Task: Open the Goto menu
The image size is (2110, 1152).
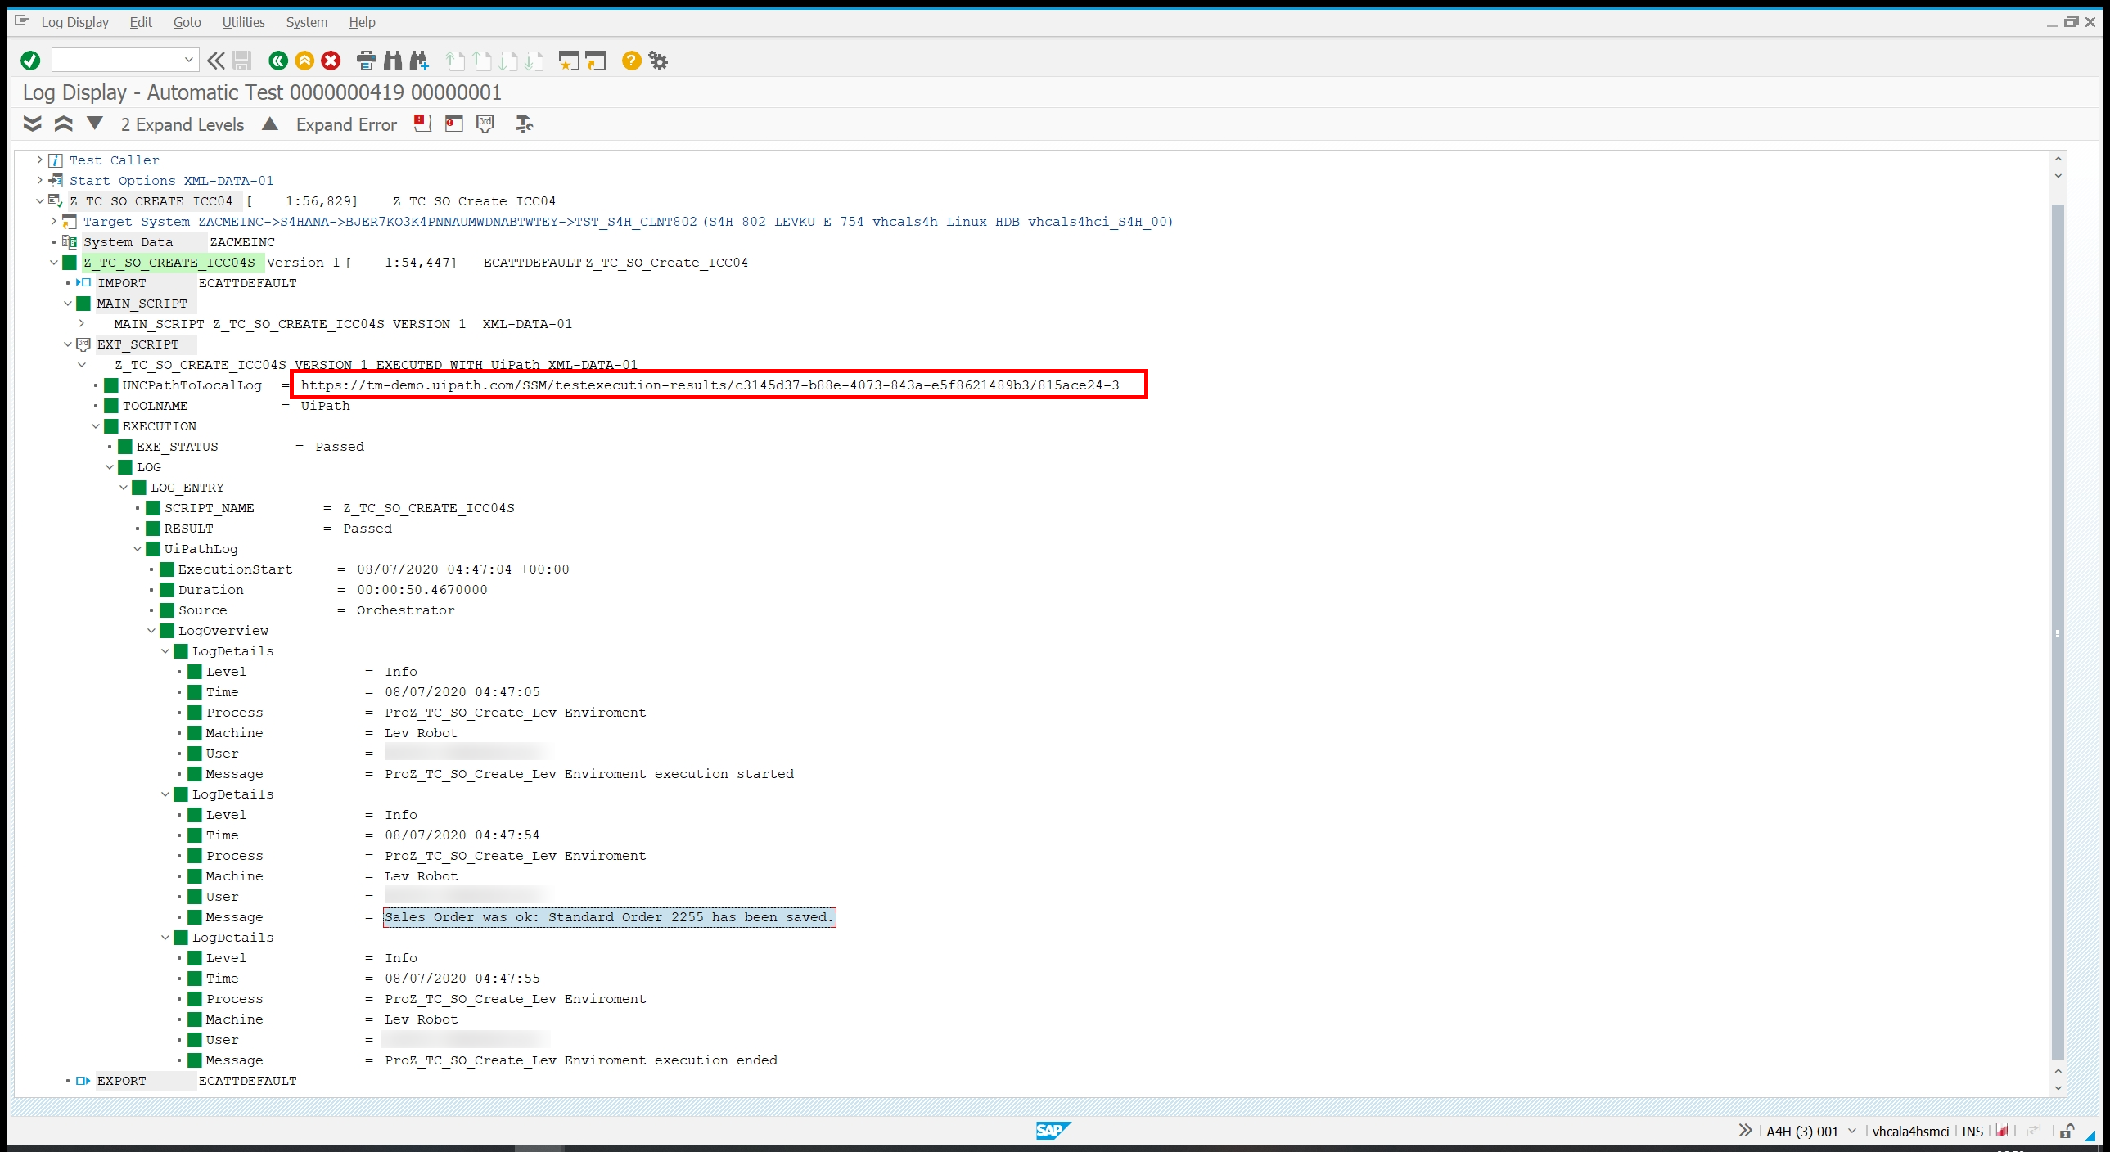Action: tap(187, 22)
